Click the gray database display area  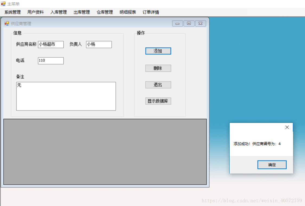pos(105,152)
